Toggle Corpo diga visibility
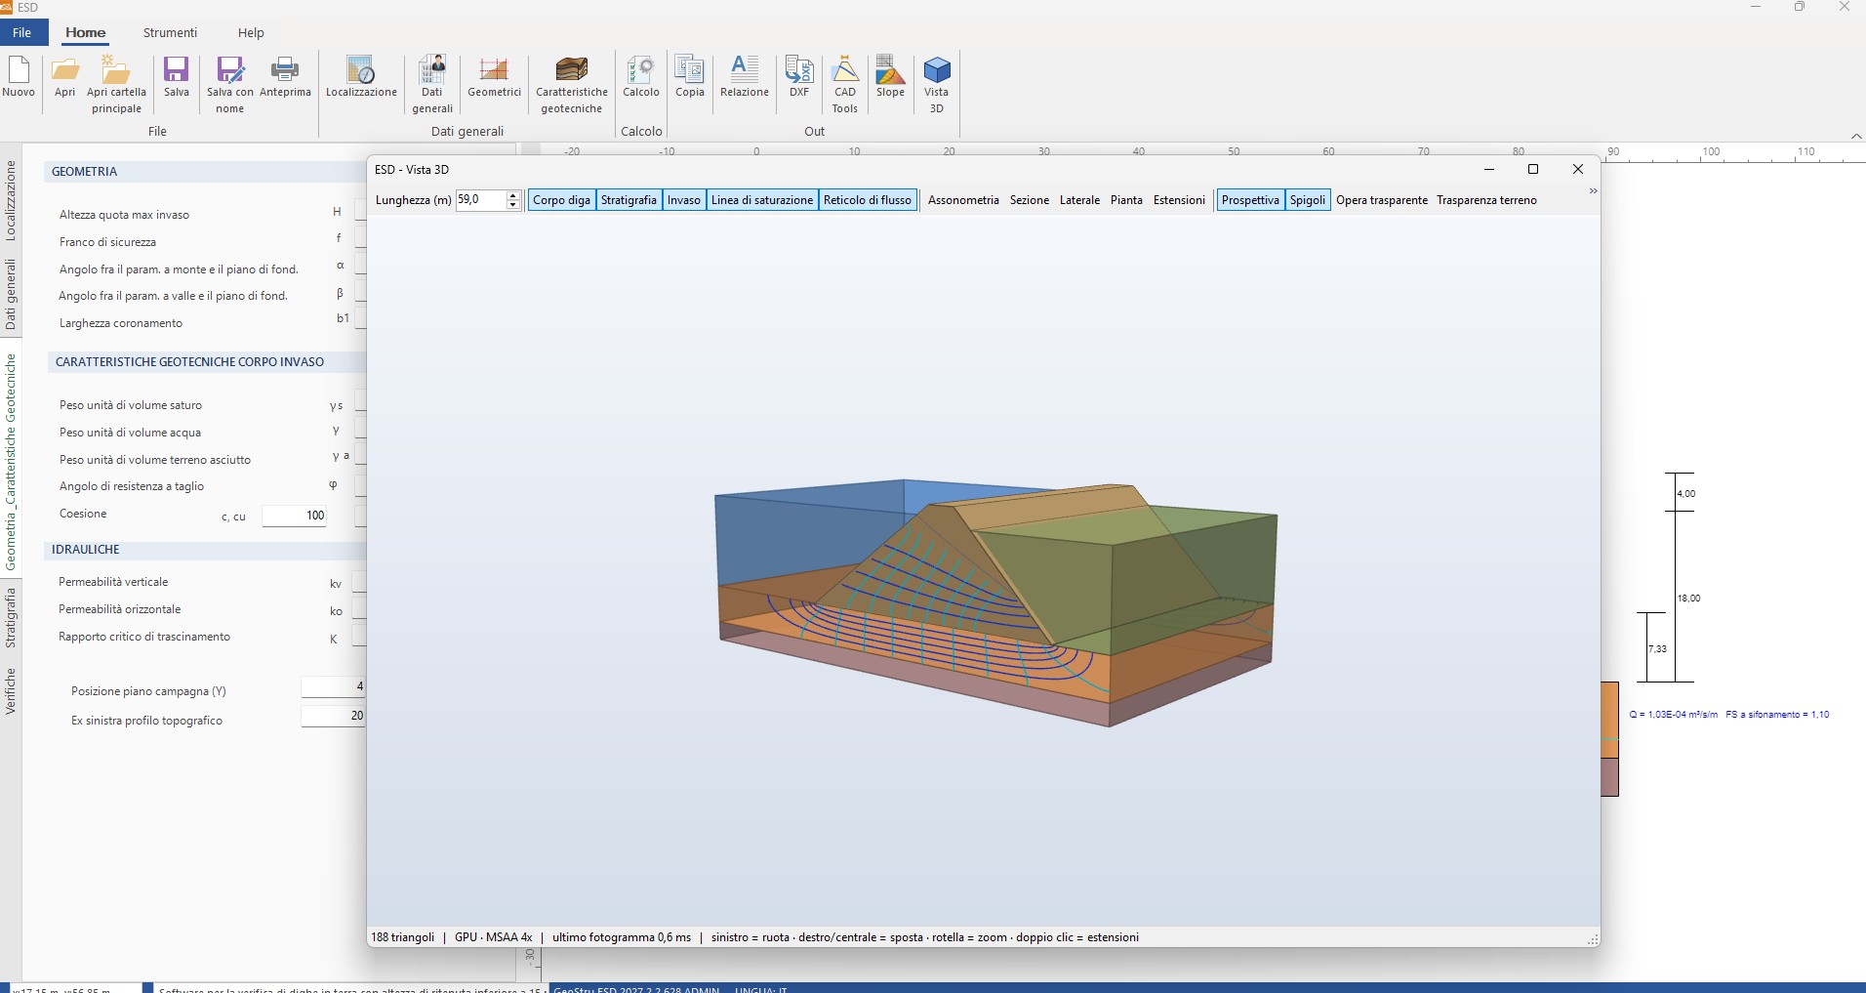 pyautogui.click(x=561, y=200)
